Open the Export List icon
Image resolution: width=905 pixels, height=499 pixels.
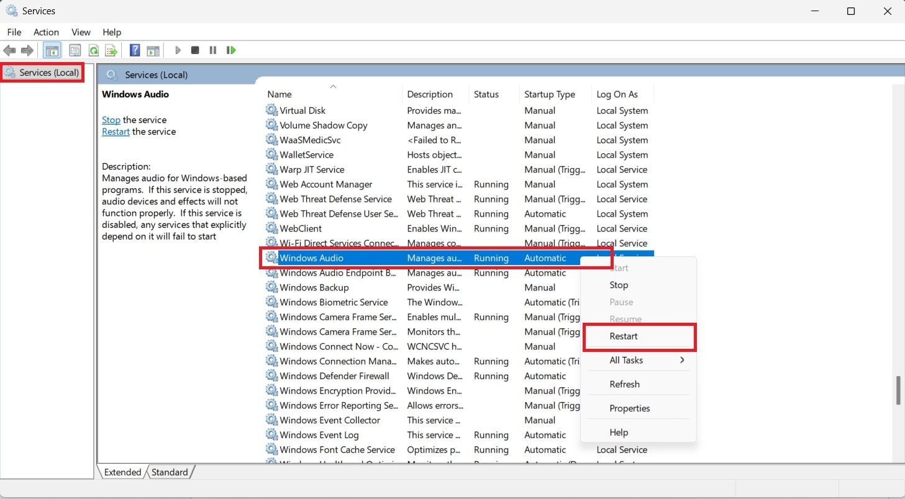(x=111, y=50)
